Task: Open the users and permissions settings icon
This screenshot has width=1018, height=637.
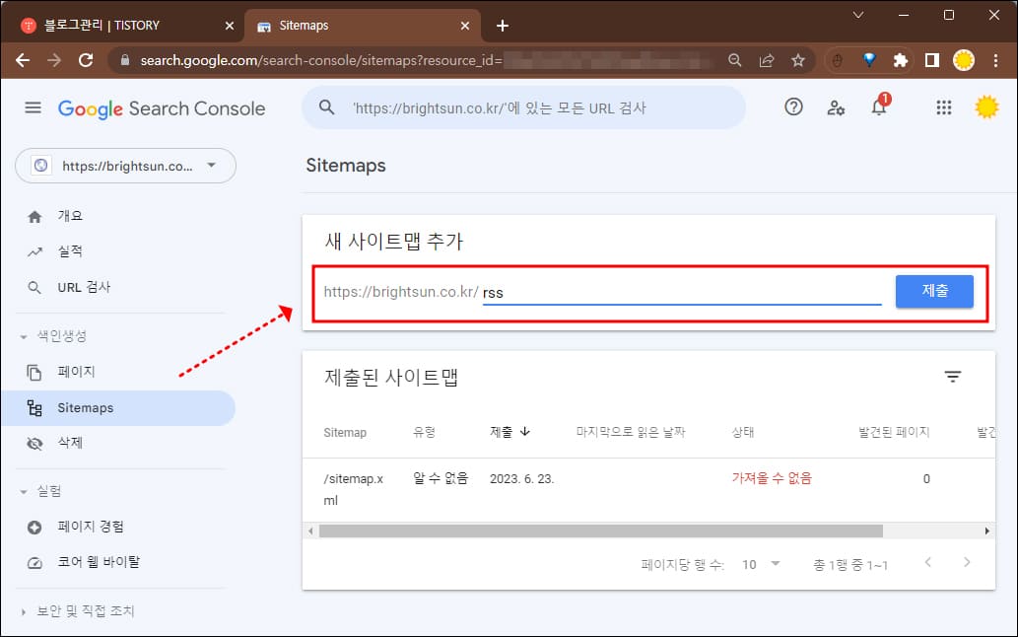Action: pos(836,107)
